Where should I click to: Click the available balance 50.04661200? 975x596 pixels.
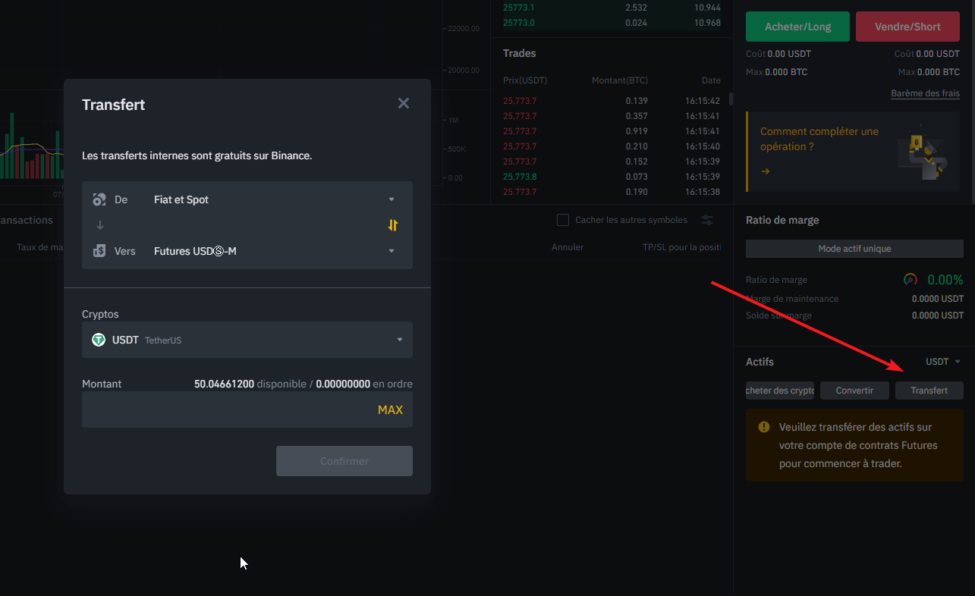tap(224, 384)
